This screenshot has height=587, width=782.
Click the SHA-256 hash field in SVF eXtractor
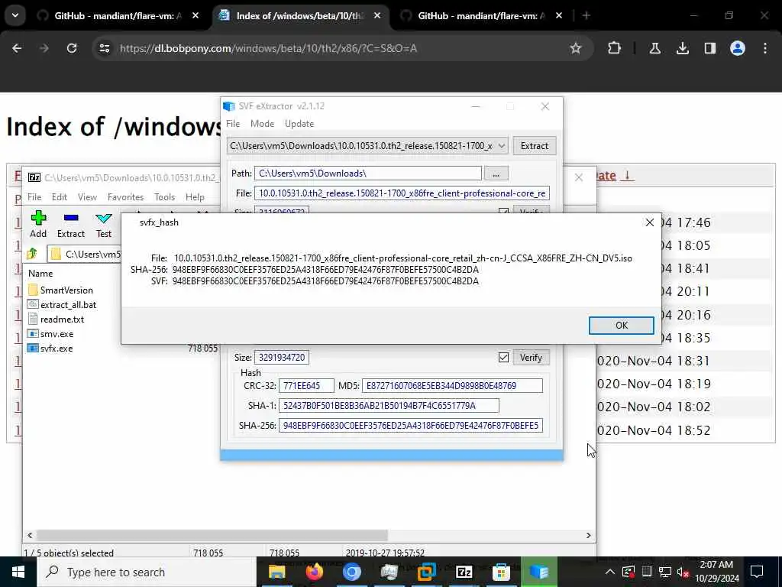coord(411,426)
